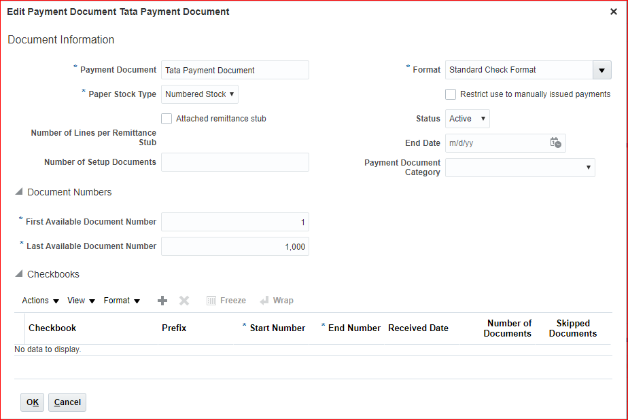628x420 pixels.
Task: Click the Freeze columns icon
Action: pyautogui.click(x=211, y=301)
